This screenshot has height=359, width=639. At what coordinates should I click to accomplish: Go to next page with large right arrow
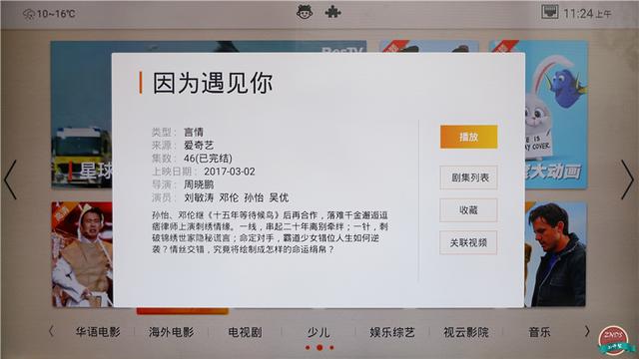coord(628,179)
